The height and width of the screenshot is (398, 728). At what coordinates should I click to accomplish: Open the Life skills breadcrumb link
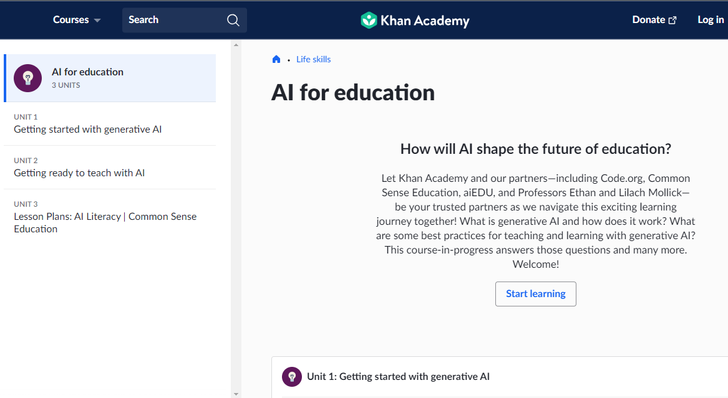[313, 59]
